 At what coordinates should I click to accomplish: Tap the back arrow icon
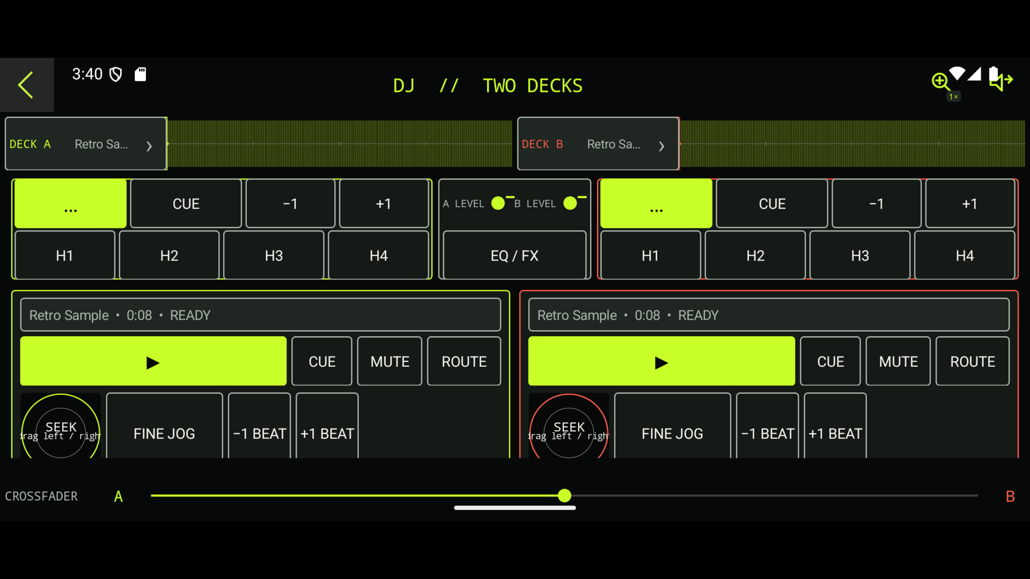pos(26,85)
